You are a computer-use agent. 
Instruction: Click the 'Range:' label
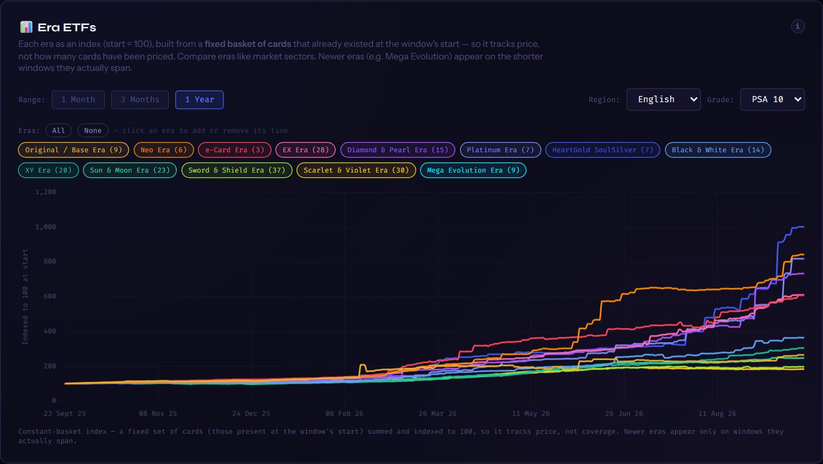click(31, 100)
